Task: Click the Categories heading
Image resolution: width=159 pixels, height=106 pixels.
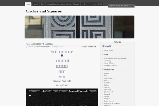Action: pos(108,69)
